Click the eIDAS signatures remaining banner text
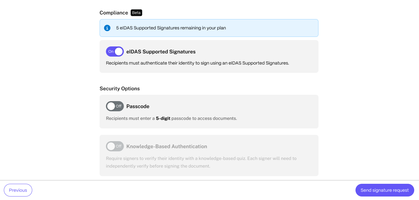The width and height of the screenshot is (419, 200). coord(171,28)
